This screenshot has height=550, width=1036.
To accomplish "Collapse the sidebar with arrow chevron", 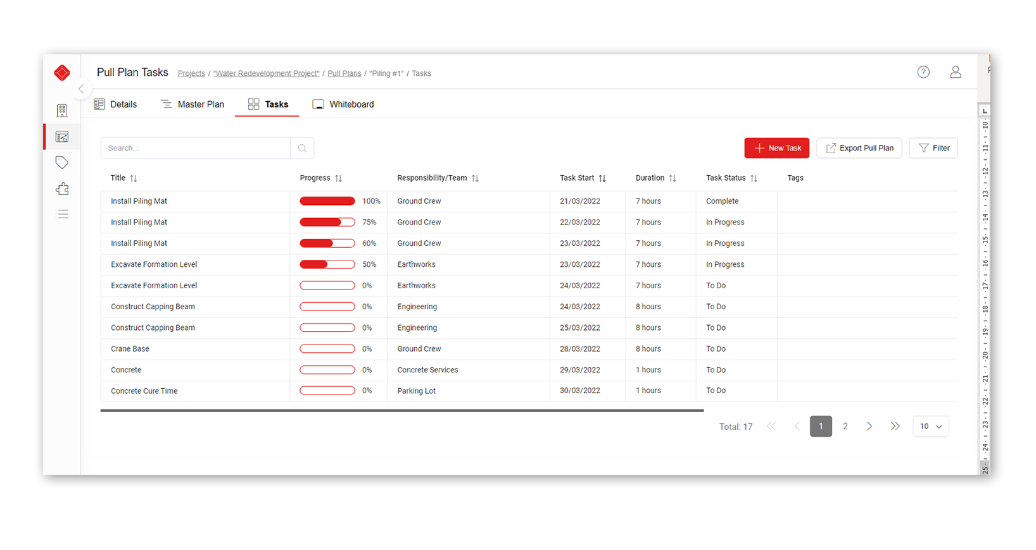I will click(x=81, y=89).
